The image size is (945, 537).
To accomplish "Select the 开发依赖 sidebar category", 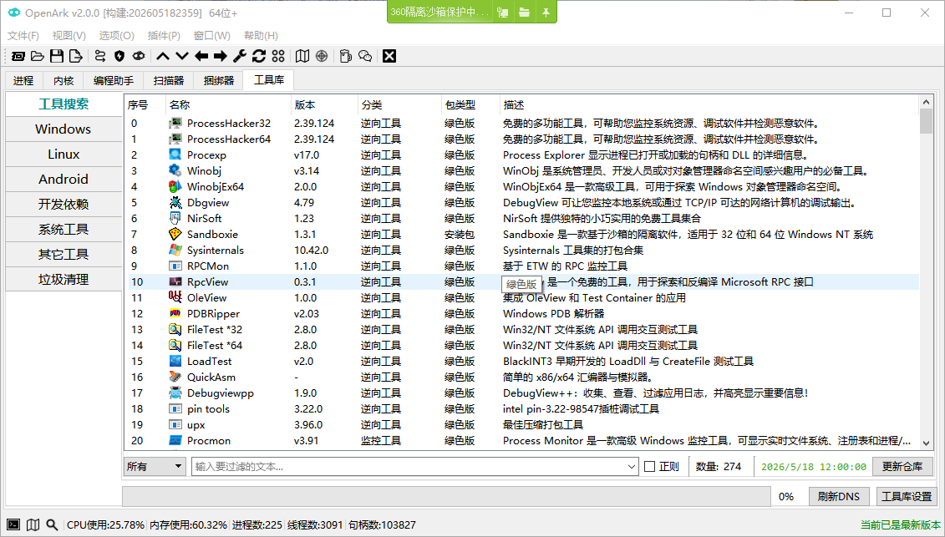I will [64, 205].
